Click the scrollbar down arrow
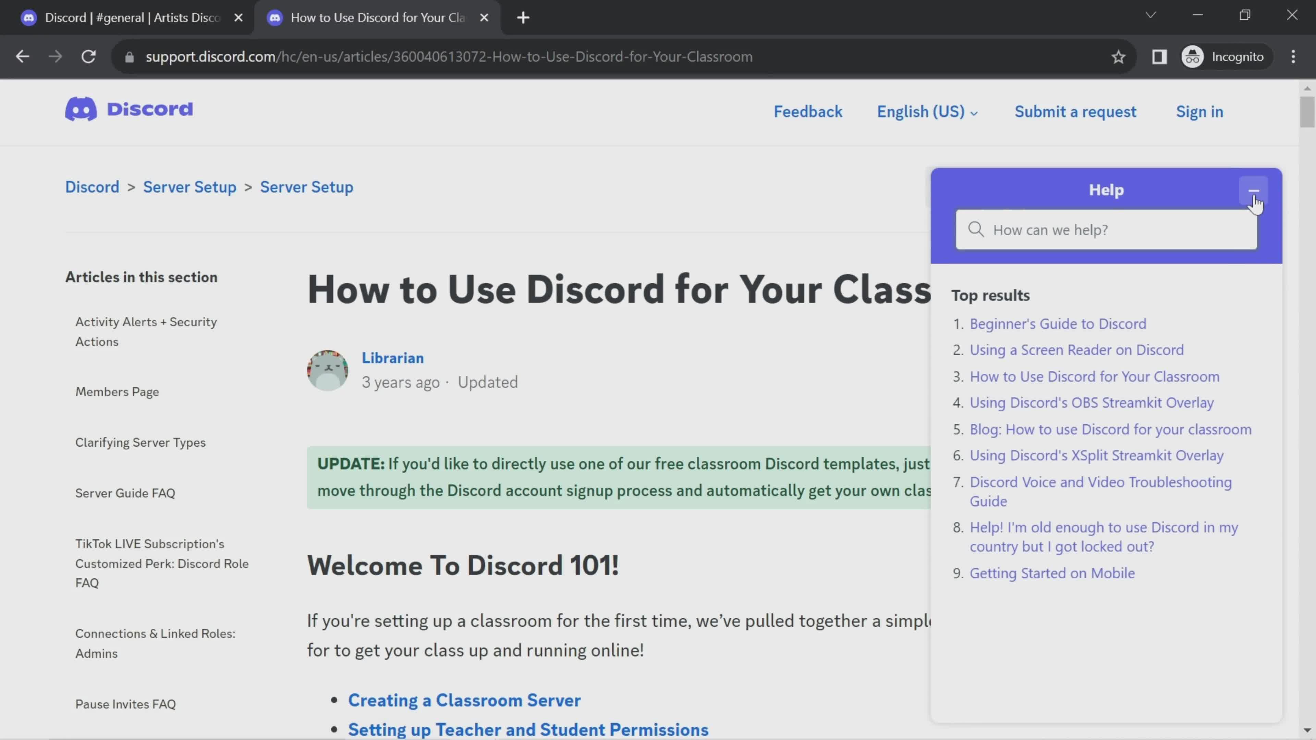Viewport: 1316px width, 740px height. [x=1307, y=731]
